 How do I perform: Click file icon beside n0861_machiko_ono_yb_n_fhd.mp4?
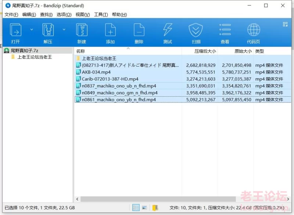pos(78,100)
